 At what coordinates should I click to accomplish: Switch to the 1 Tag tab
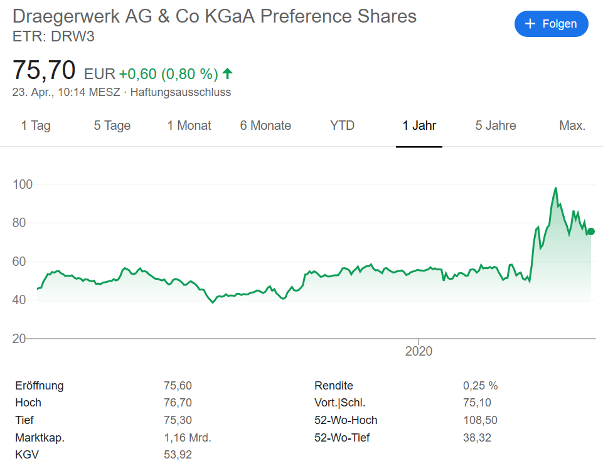tap(36, 125)
